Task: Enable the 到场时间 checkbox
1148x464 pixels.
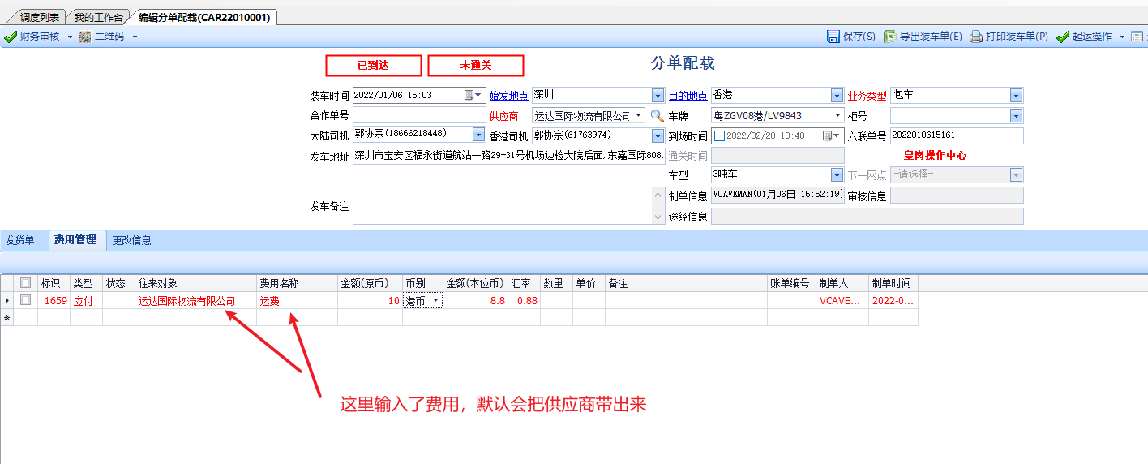Action: pos(719,135)
